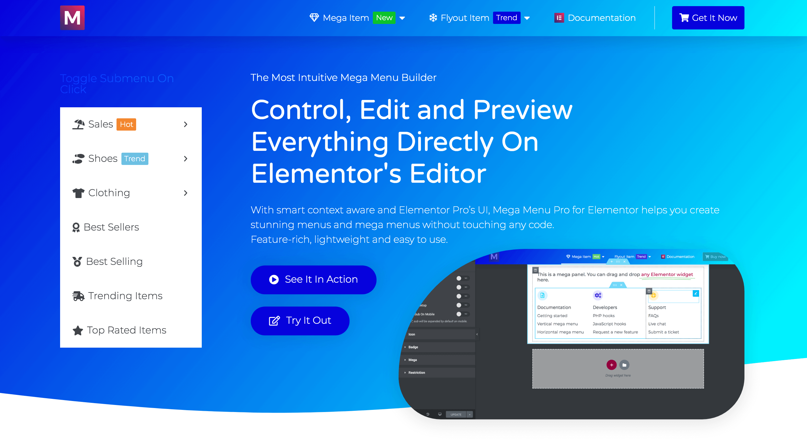
Task: Click the Elementor Documentation icon
Action: pyautogui.click(x=560, y=18)
